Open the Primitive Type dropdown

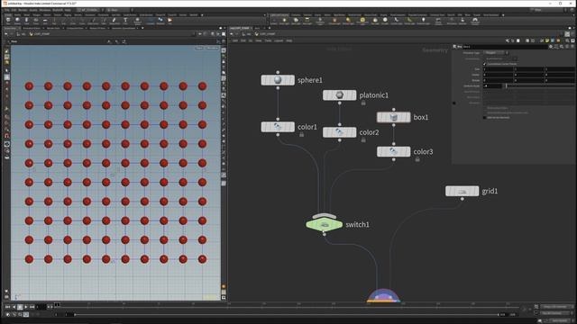click(495, 53)
